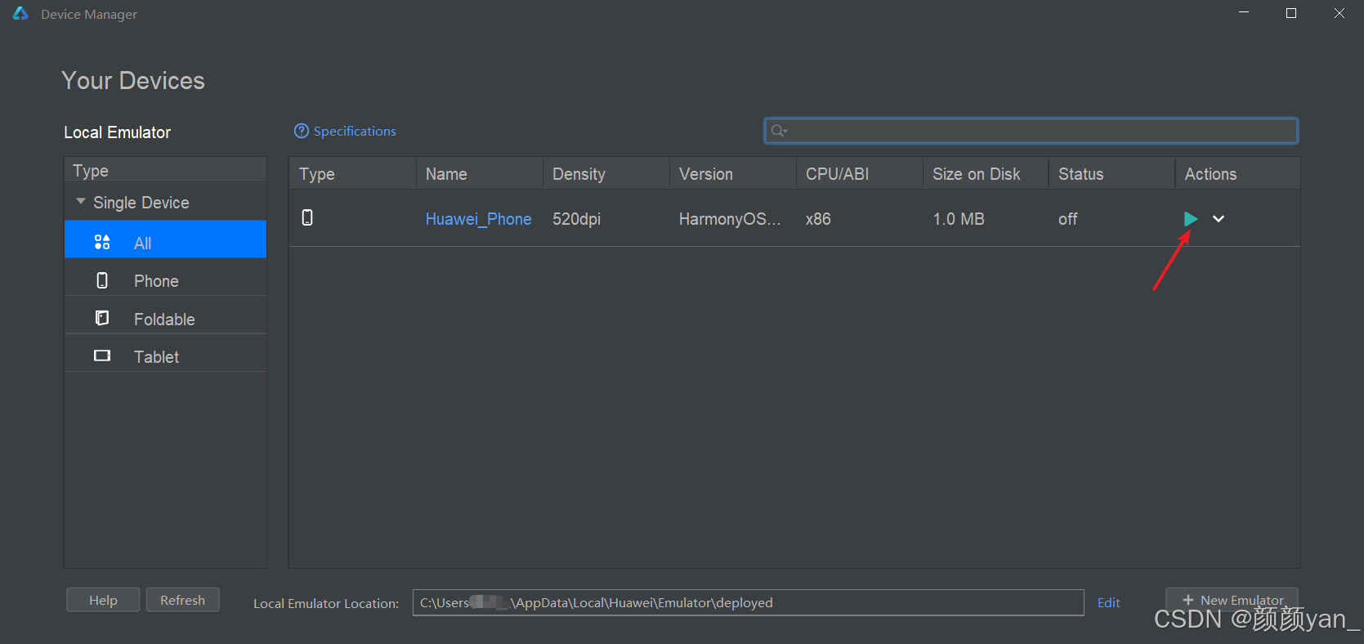Click the search magnifier icon
Image resolution: width=1364 pixels, height=644 pixels.
pos(778,131)
